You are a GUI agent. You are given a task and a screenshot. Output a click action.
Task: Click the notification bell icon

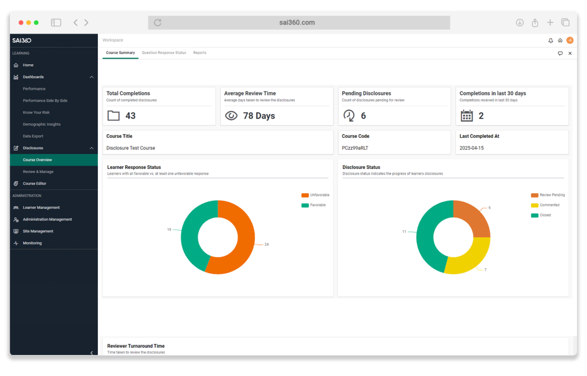[551, 41]
